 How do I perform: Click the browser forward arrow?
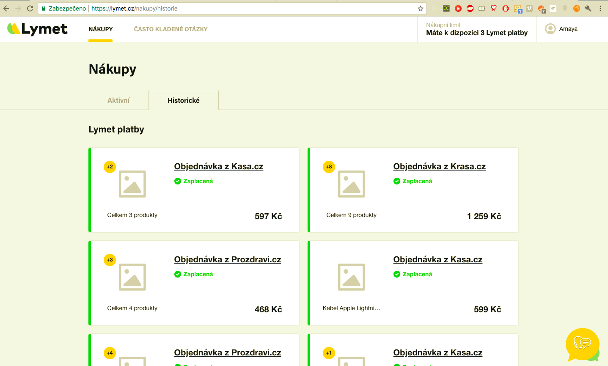pos(18,8)
